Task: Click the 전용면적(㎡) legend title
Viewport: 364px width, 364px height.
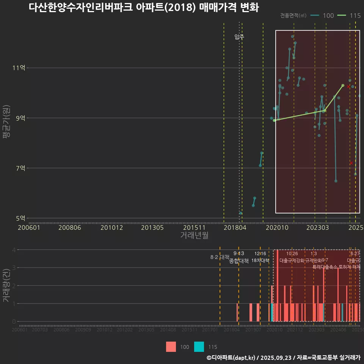Action: pyautogui.click(x=293, y=16)
